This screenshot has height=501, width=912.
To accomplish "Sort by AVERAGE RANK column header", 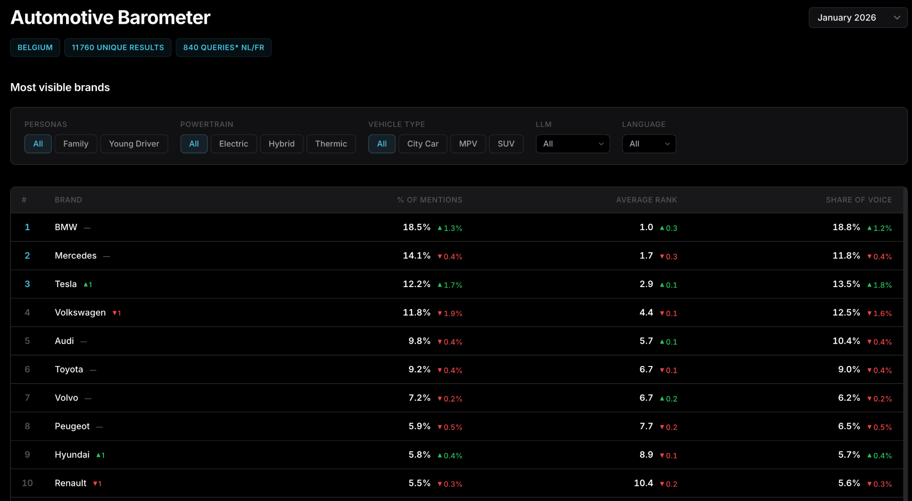I will [646, 200].
